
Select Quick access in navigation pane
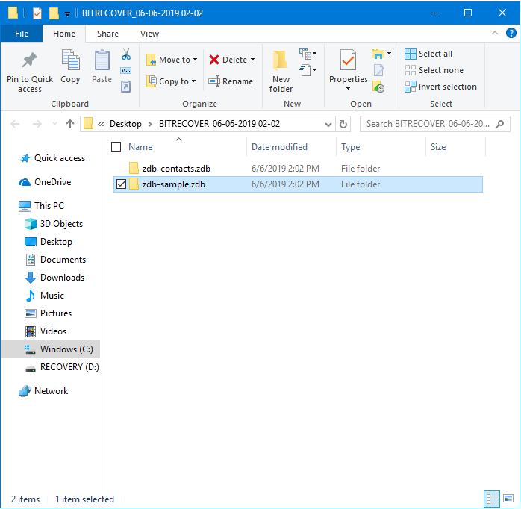coord(52,158)
